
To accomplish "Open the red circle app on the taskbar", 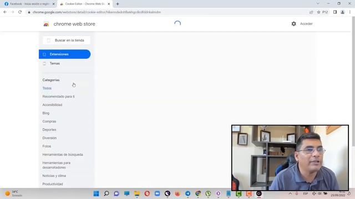I will (147, 193).
